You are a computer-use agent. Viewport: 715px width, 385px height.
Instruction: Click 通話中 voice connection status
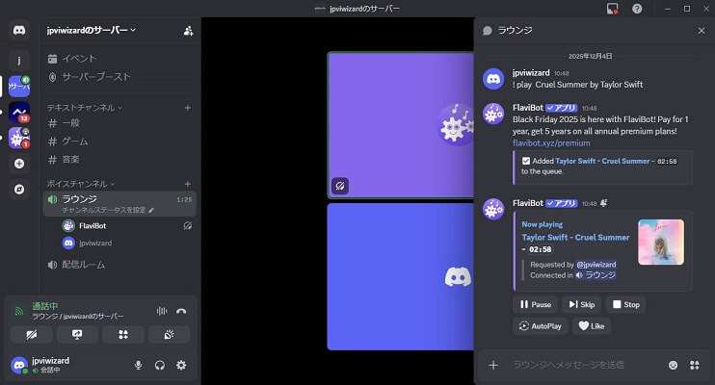tap(44, 306)
